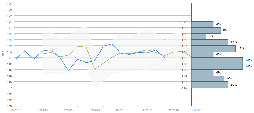Select the 09/2016 x-axis label

[x=147, y=110]
